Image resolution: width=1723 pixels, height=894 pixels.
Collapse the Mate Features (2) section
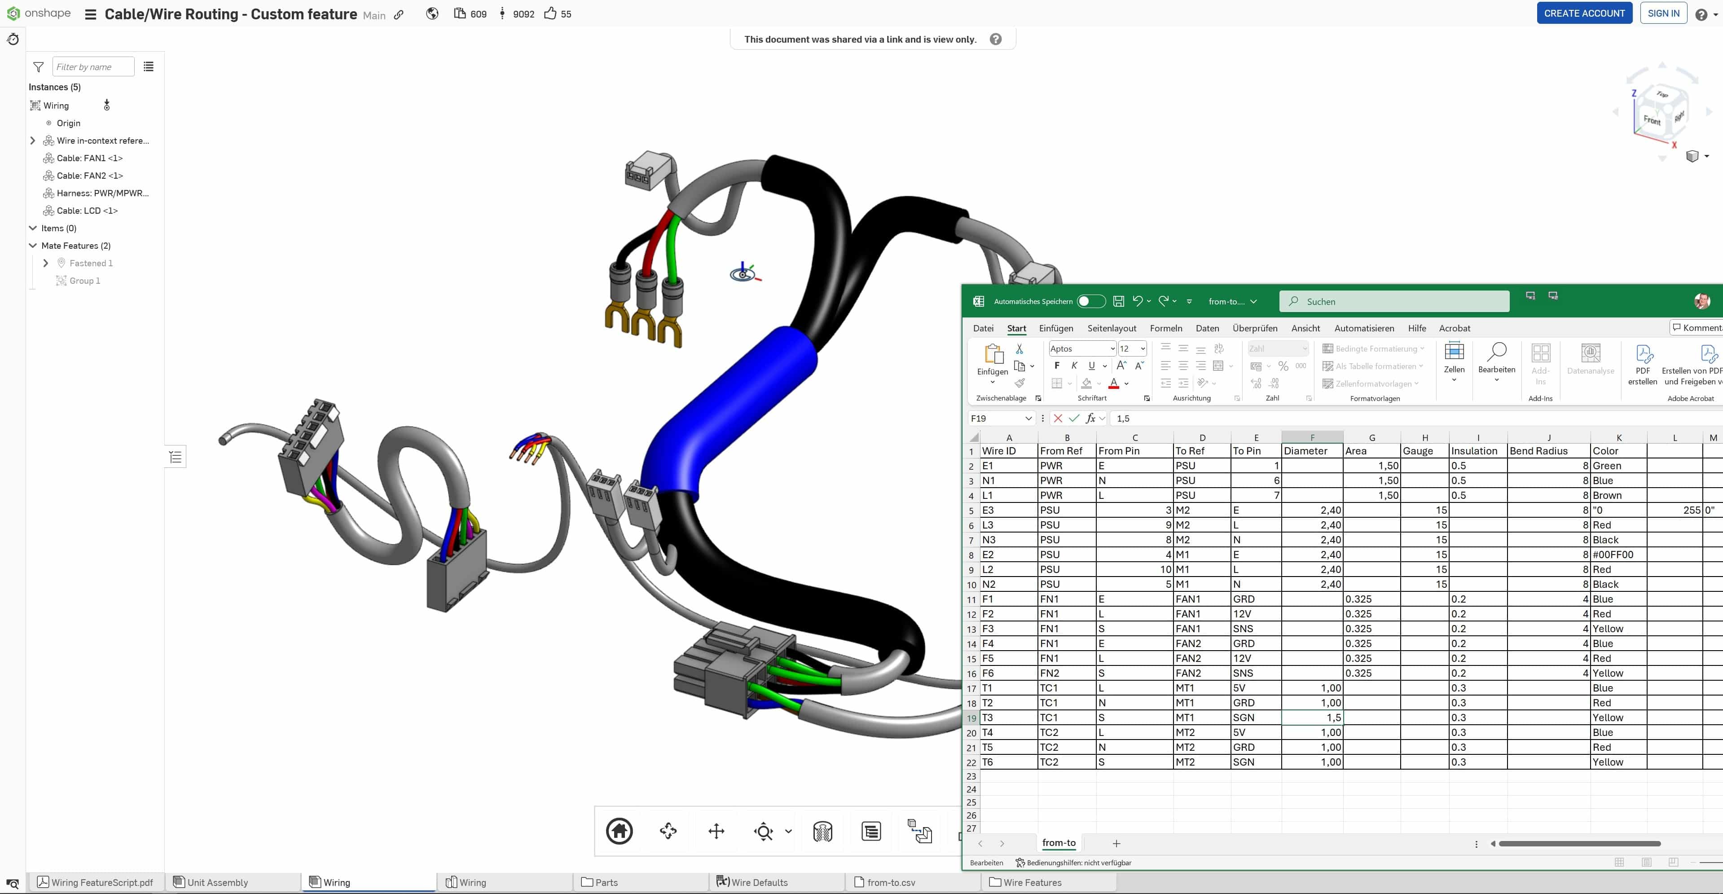tap(33, 246)
